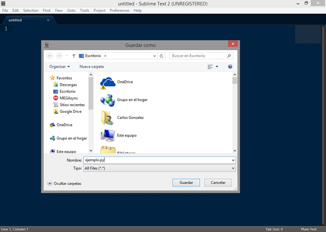326x232 pixels.
Task: Open the Edit menu
Action: [15, 11]
